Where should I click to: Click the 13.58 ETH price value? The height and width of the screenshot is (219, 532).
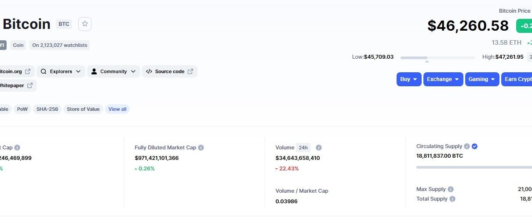[506, 42]
